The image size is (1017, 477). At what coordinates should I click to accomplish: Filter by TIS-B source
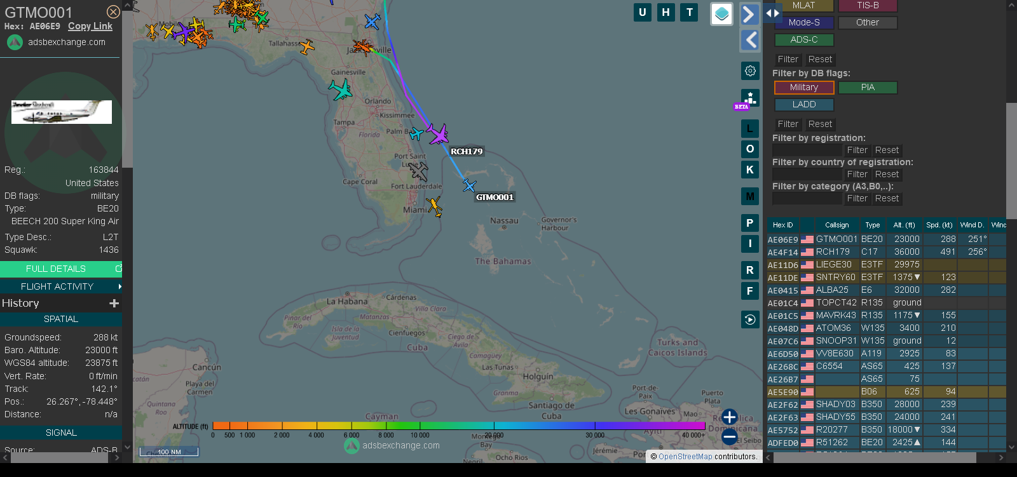[868, 5]
